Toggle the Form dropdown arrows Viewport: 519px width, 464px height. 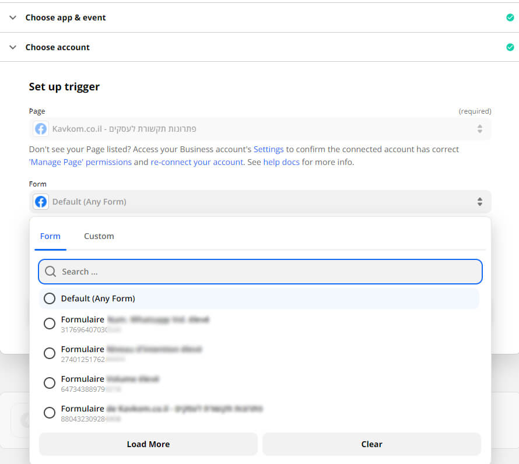coord(479,202)
